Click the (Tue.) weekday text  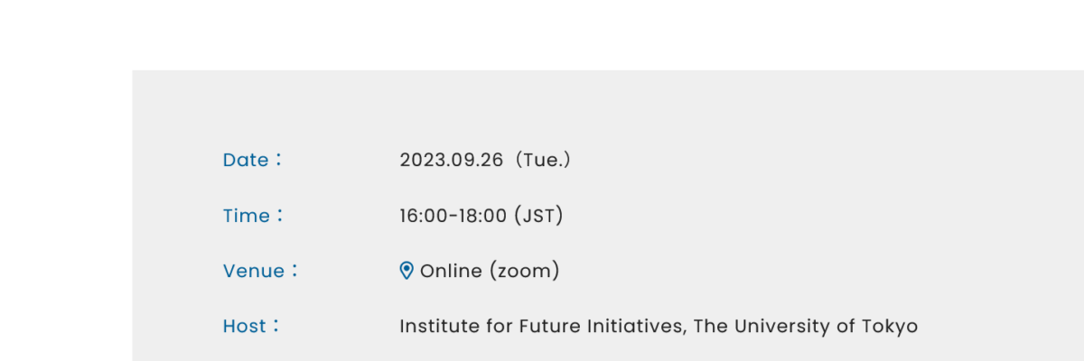click(542, 160)
